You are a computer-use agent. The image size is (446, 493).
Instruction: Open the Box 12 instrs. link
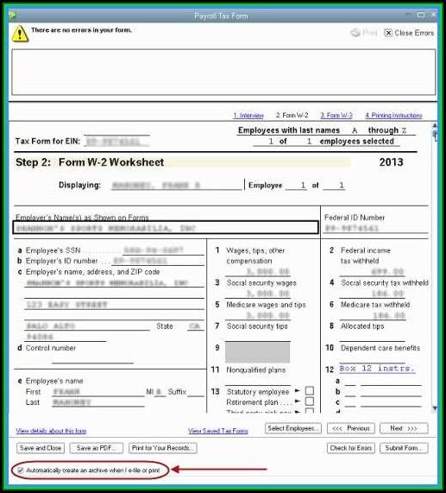pos(377,368)
